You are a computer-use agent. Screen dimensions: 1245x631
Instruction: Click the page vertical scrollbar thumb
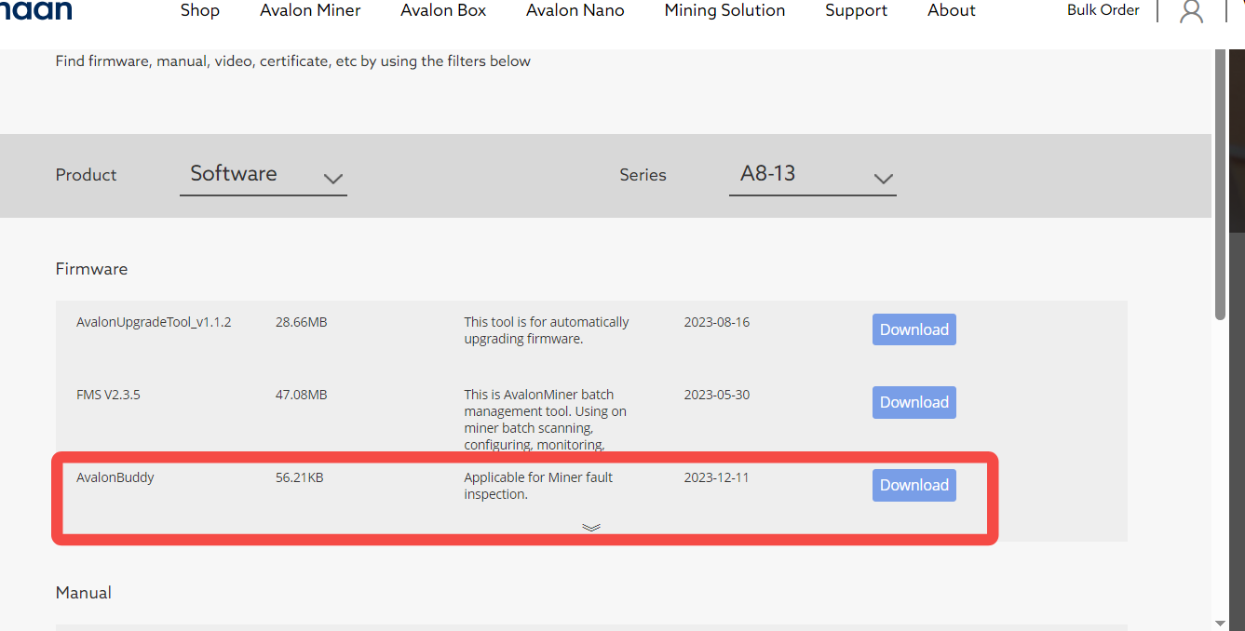tap(1221, 186)
